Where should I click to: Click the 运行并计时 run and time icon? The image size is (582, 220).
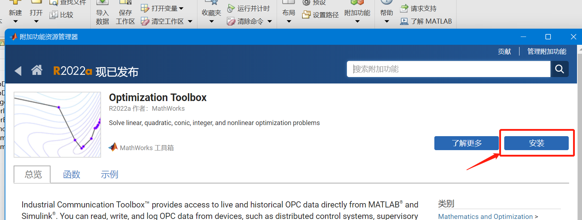231,8
